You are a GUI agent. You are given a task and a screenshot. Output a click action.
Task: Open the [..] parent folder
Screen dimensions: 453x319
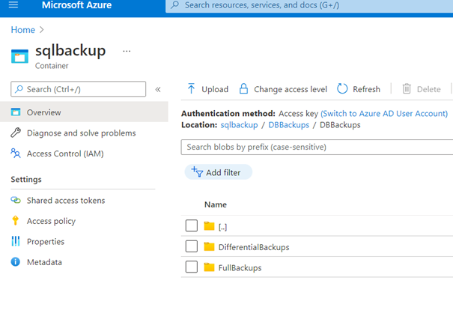coord(222,227)
